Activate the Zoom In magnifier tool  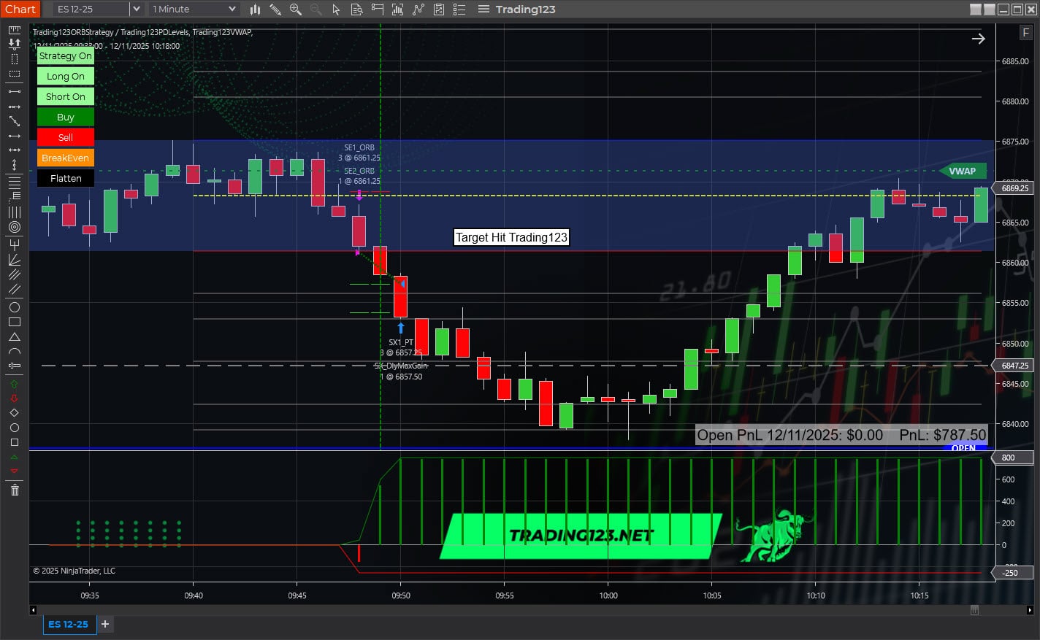tap(294, 9)
